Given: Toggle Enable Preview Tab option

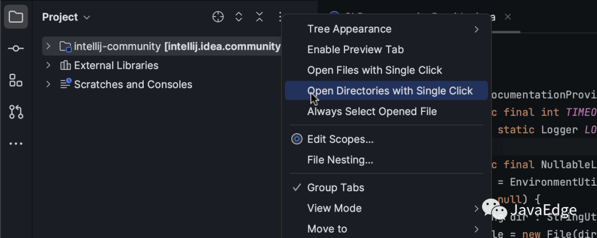Looking at the screenshot, I should 386,50.
